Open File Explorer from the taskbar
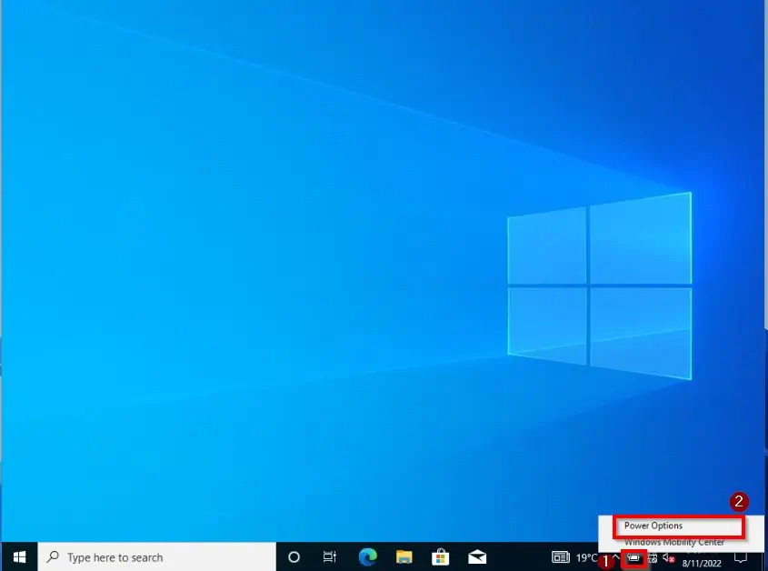The height and width of the screenshot is (571, 768). point(404,556)
